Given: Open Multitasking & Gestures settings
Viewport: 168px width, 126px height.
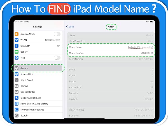Looking at the screenshot, I should [x=38, y=109].
